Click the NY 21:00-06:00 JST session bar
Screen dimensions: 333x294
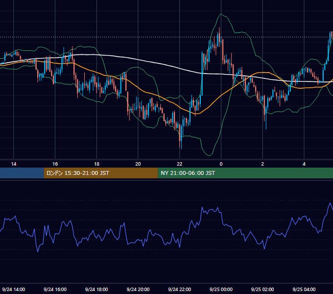(x=245, y=173)
